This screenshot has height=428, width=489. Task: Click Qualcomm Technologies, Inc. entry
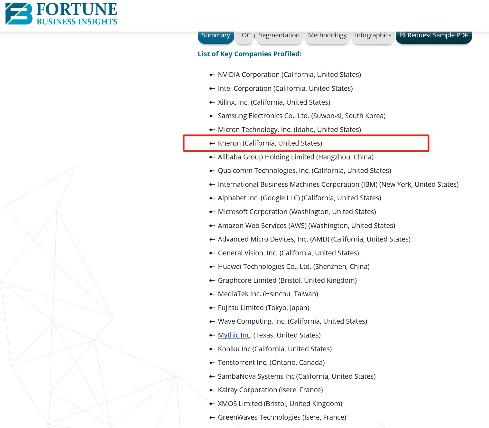coord(304,171)
